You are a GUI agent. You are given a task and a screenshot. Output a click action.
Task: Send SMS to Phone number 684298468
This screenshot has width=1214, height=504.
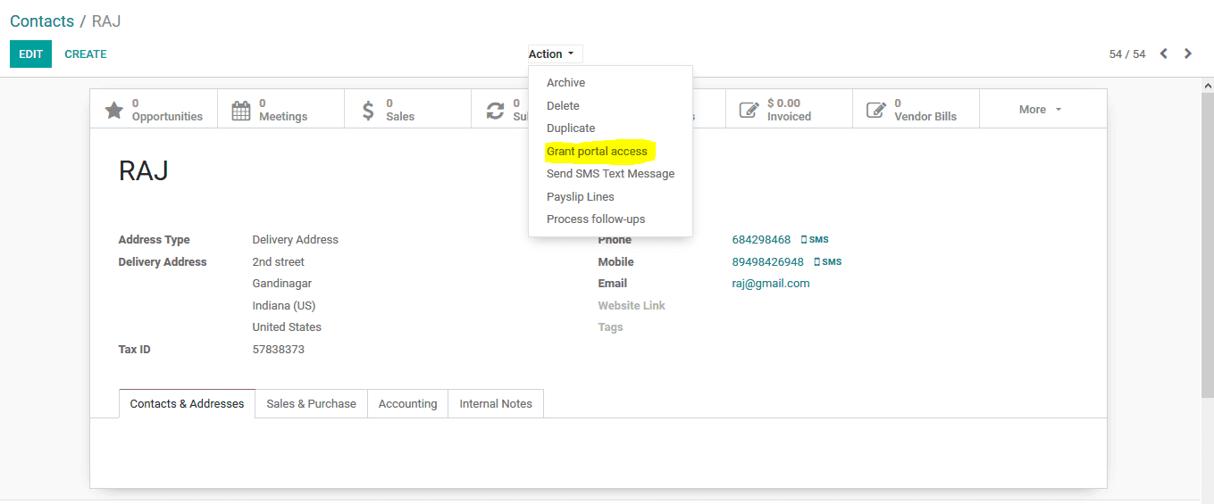click(815, 240)
